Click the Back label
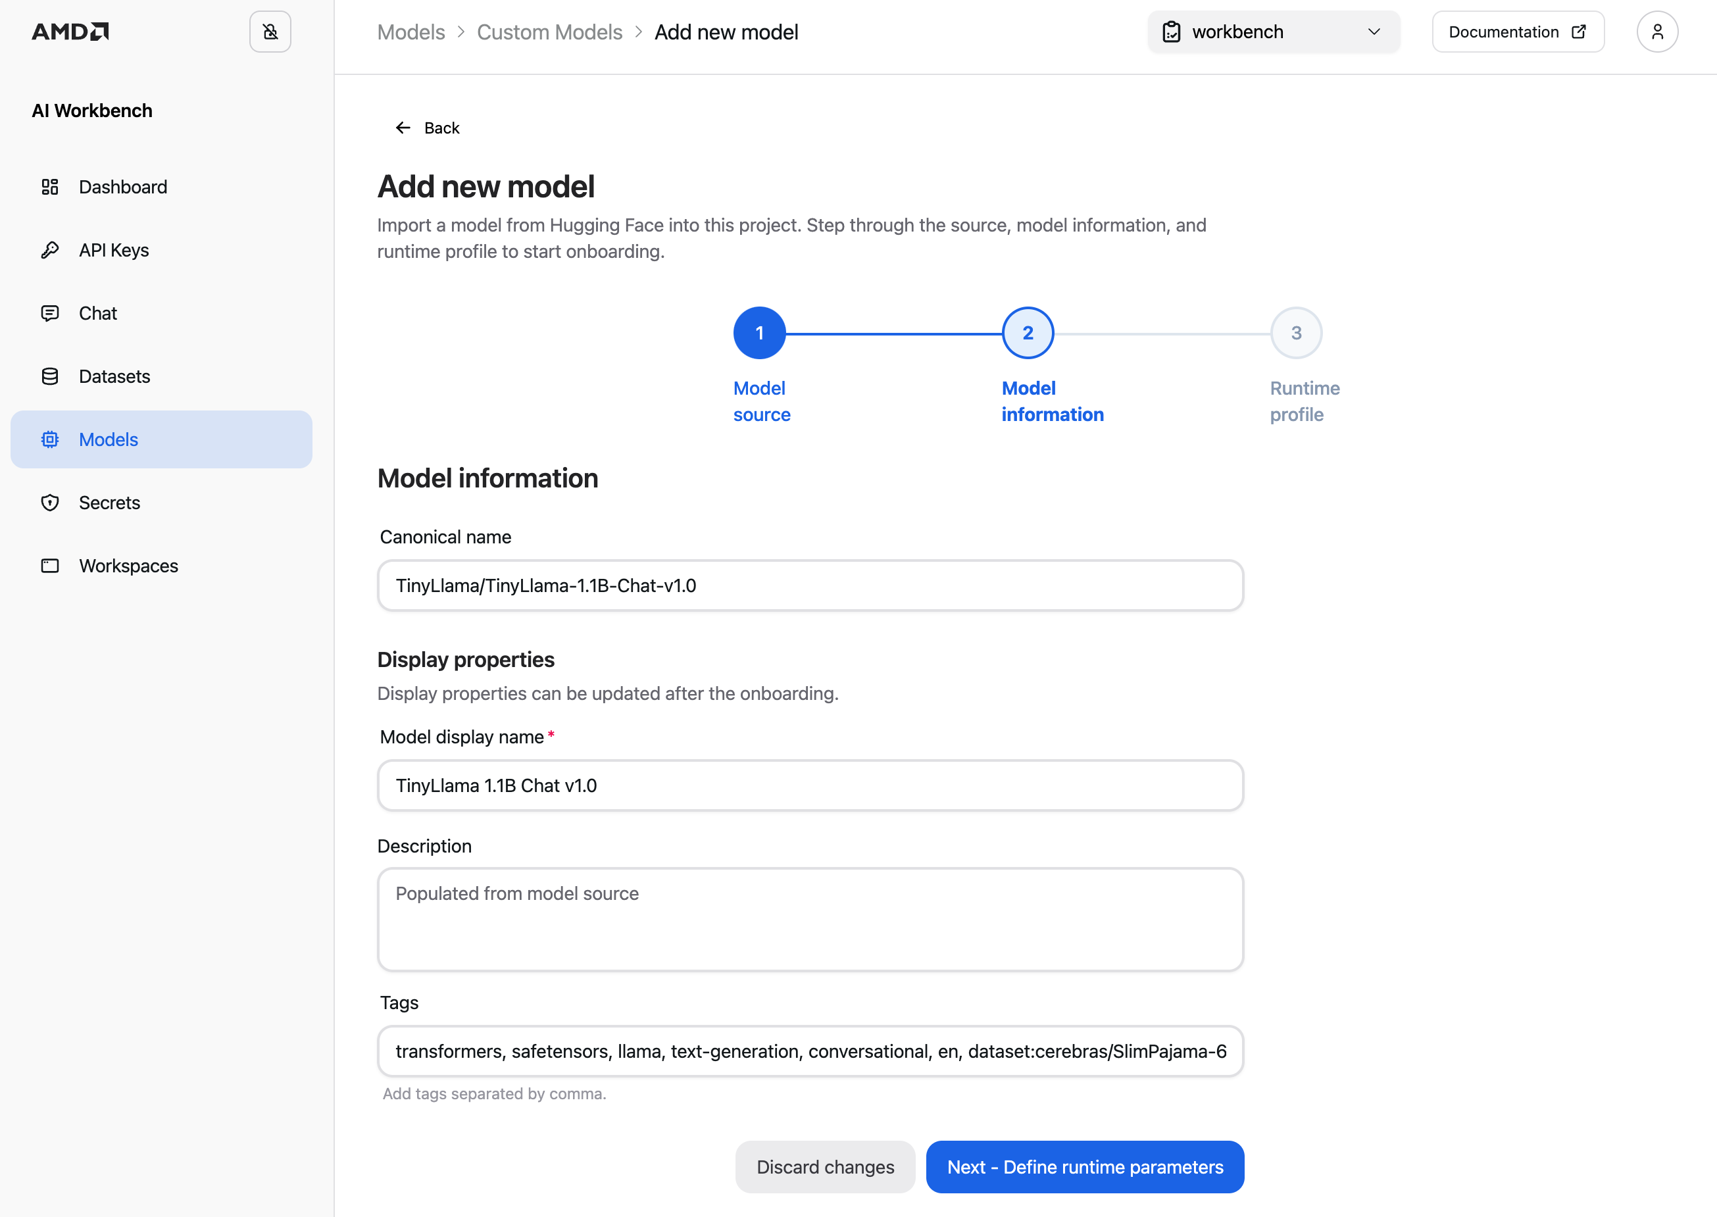This screenshot has height=1217, width=1717. point(441,128)
